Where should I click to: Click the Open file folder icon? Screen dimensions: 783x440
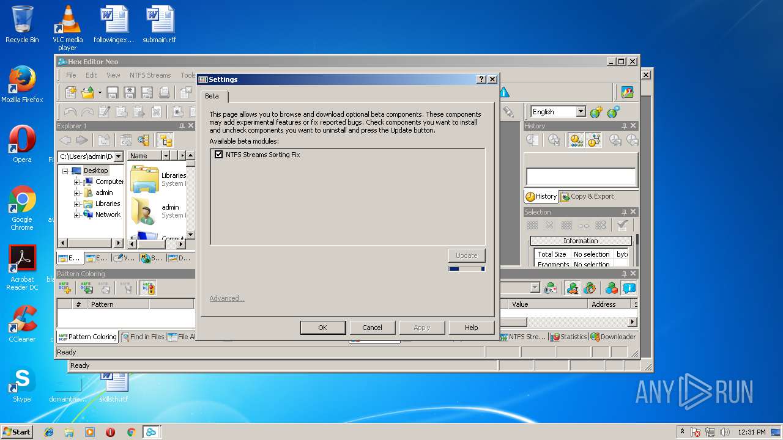tap(87, 93)
